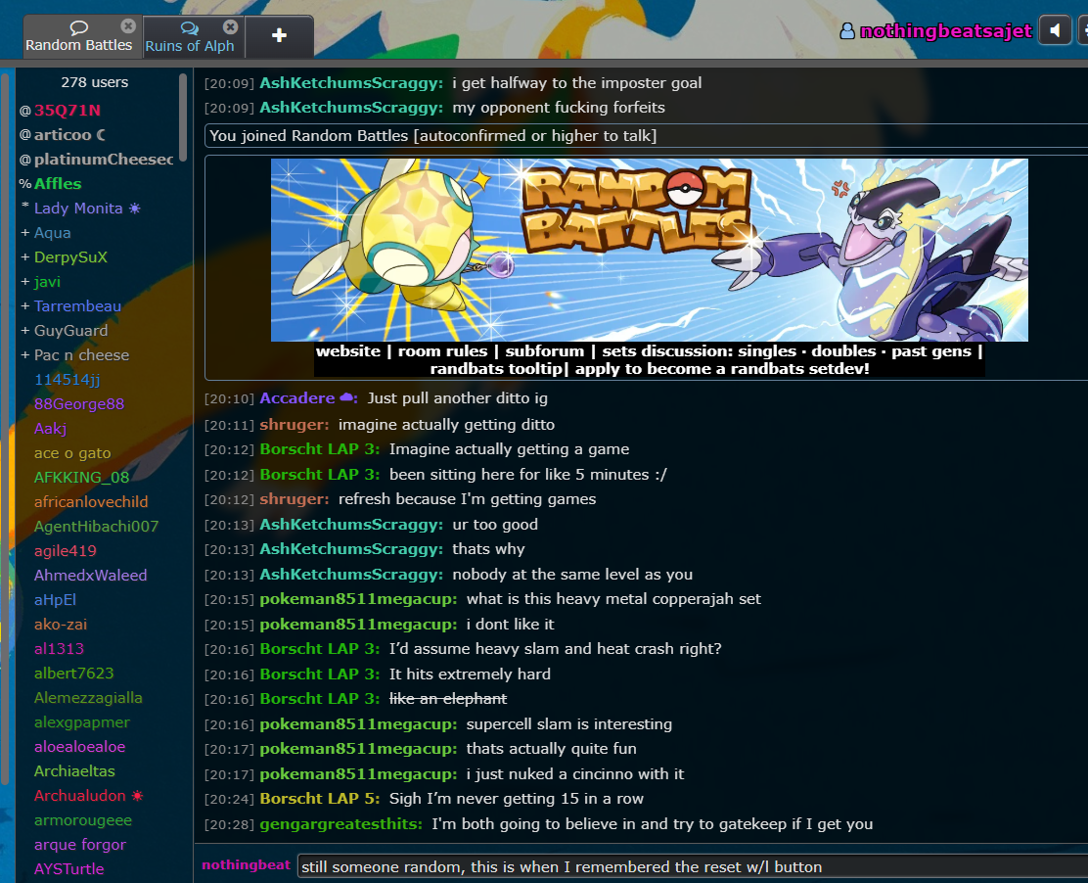Click the '278 users' count label
1088x883 pixels.
click(x=95, y=82)
